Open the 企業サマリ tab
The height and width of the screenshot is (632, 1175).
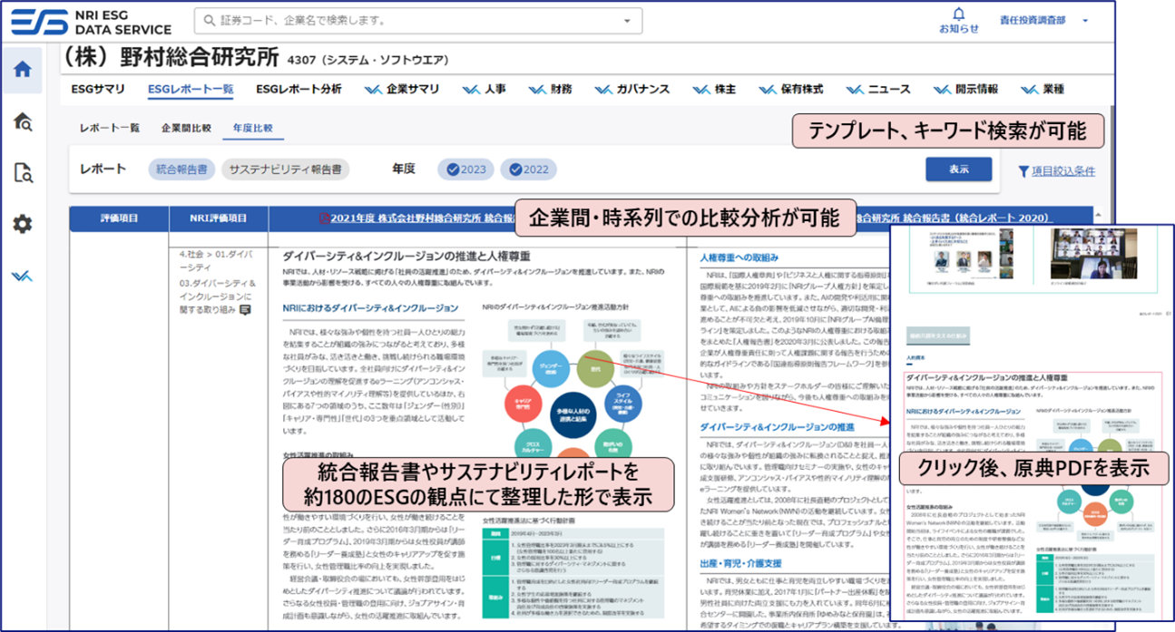pyautogui.click(x=401, y=89)
